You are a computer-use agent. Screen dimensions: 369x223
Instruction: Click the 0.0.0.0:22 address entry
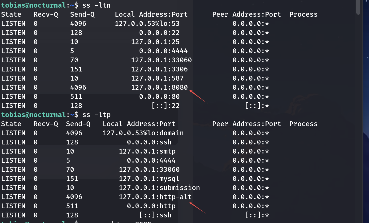[x=159, y=33]
